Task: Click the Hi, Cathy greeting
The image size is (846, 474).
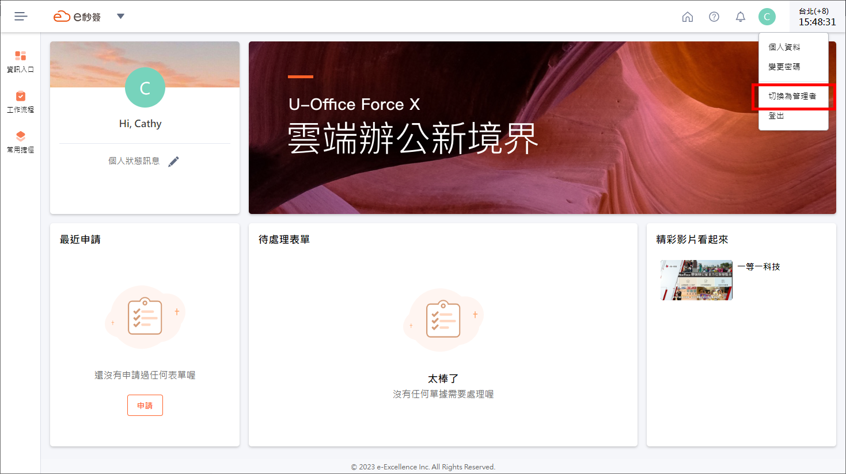Action: point(141,124)
